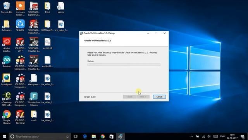Open the Windows Start menu
This screenshot has height=140, width=248.
[4, 136]
